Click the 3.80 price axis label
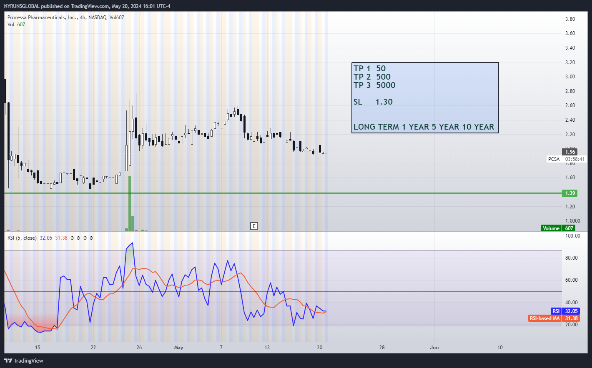The image size is (592, 368). click(570, 19)
